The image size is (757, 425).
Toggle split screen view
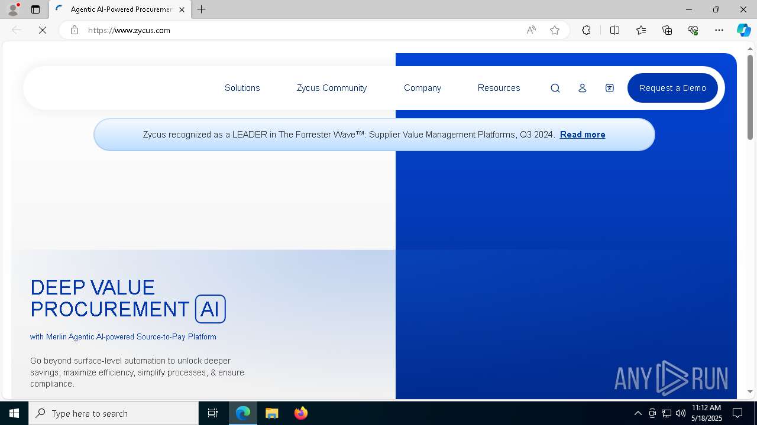615,30
